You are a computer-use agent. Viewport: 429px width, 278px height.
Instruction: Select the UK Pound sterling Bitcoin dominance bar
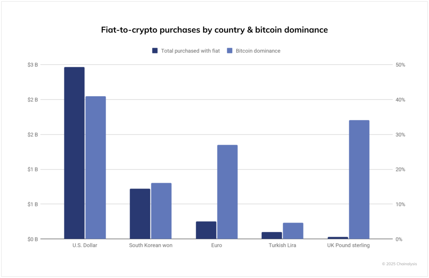pos(359,179)
